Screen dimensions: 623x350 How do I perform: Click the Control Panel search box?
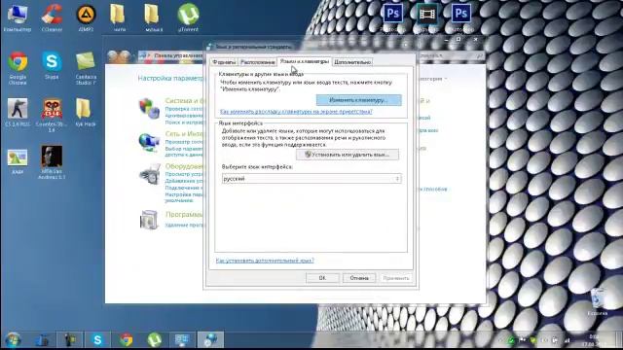coord(451,56)
